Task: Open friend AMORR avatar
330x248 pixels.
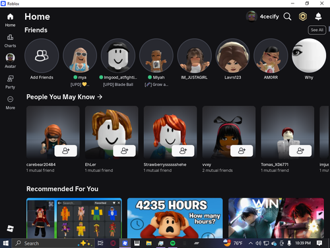Action: tap(271, 56)
